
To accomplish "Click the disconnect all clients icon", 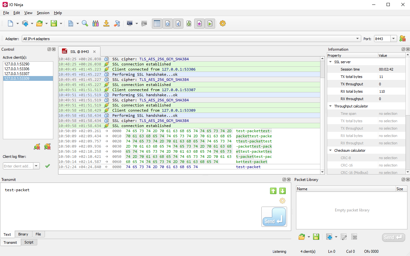I will 48,147.
